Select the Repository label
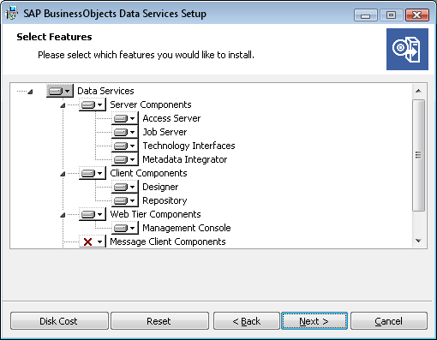Screen dimensions: 437x340 point(165,200)
